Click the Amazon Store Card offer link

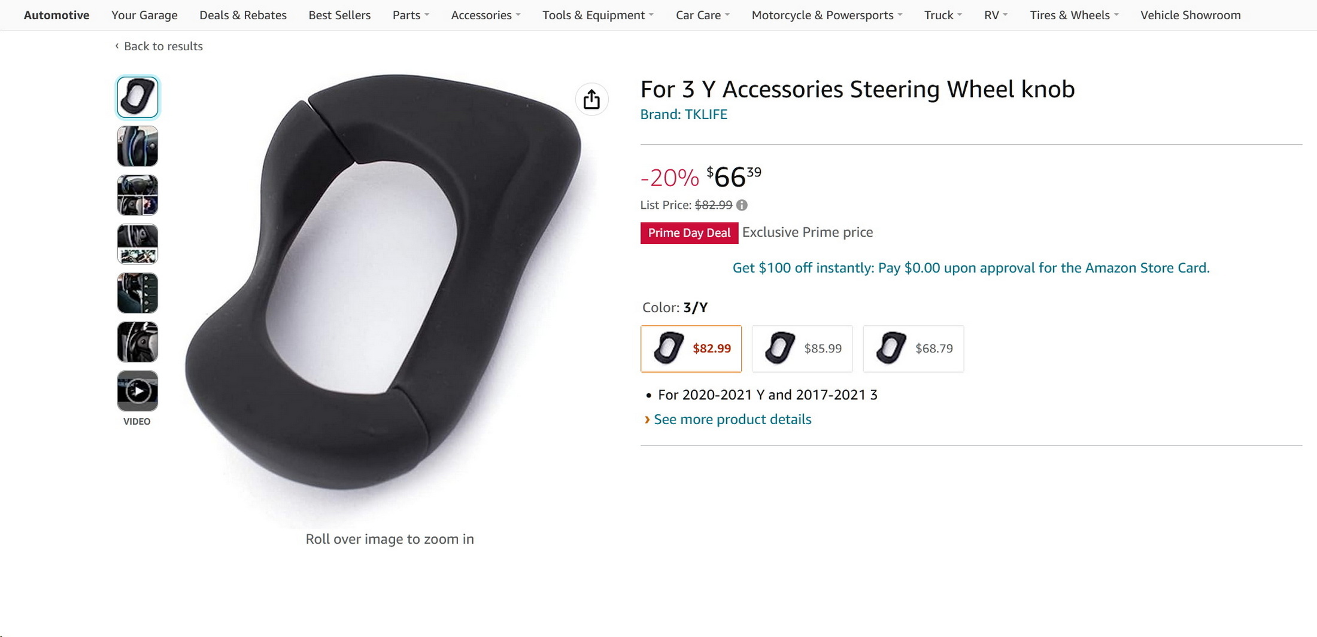point(970,267)
